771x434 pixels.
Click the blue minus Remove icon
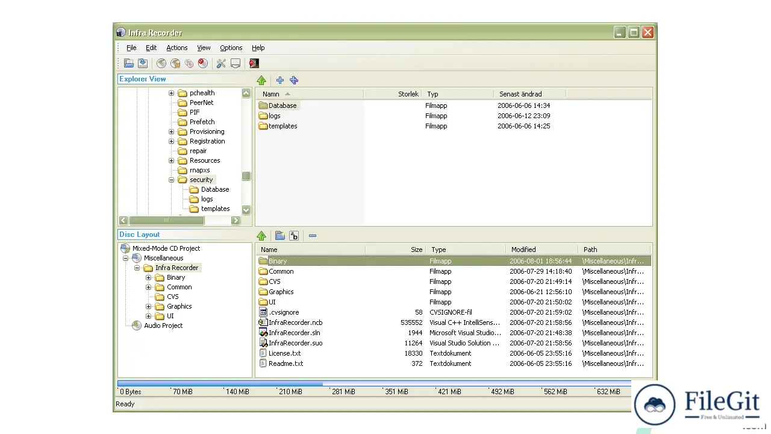click(313, 236)
